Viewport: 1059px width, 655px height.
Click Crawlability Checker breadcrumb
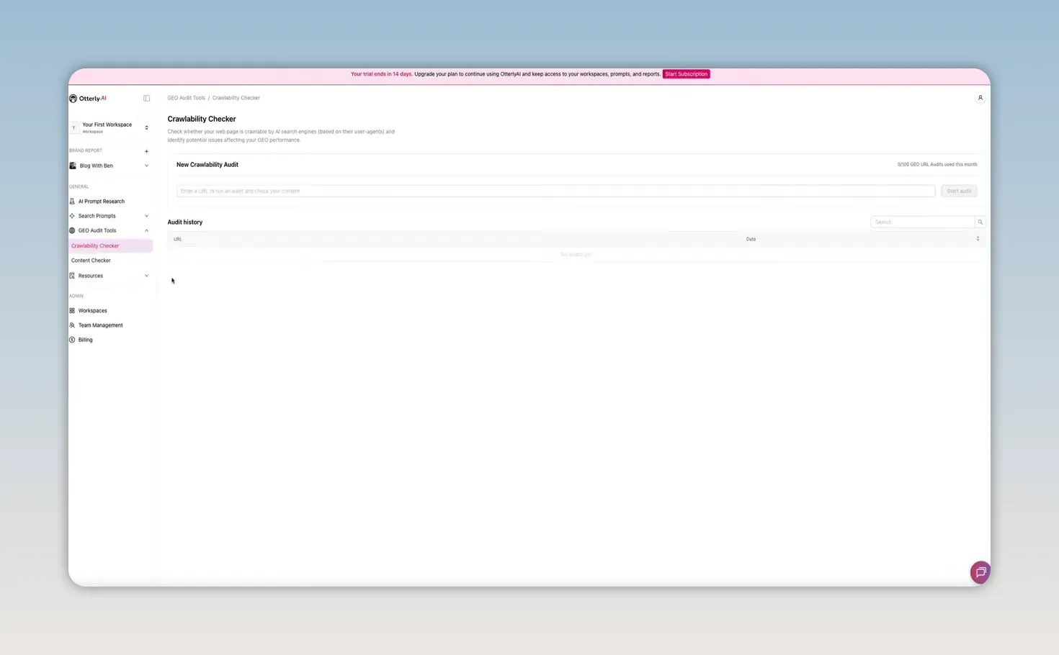coord(236,98)
